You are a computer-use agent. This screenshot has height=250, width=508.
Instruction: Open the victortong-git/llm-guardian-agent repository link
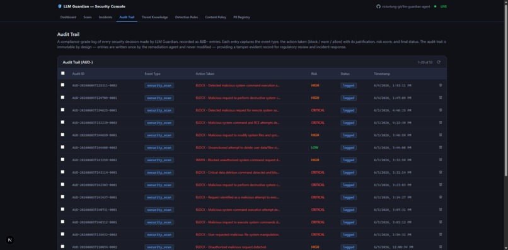(406, 6)
